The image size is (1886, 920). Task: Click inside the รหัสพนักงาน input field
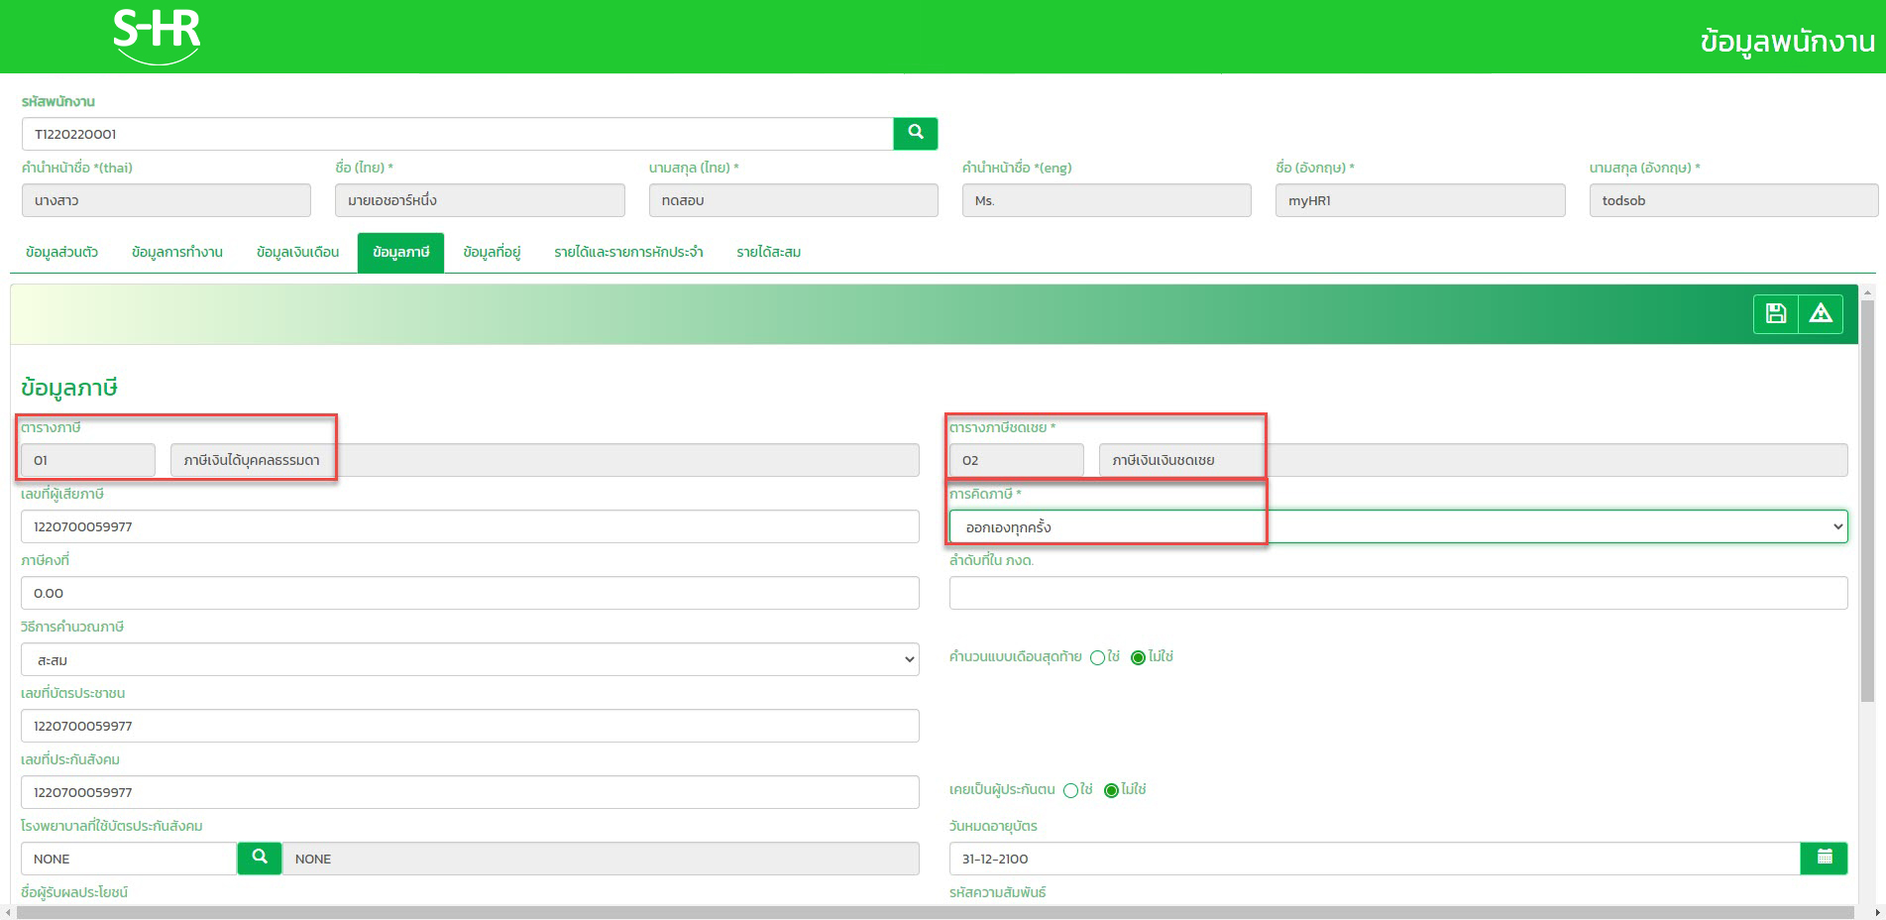[456, 133]
